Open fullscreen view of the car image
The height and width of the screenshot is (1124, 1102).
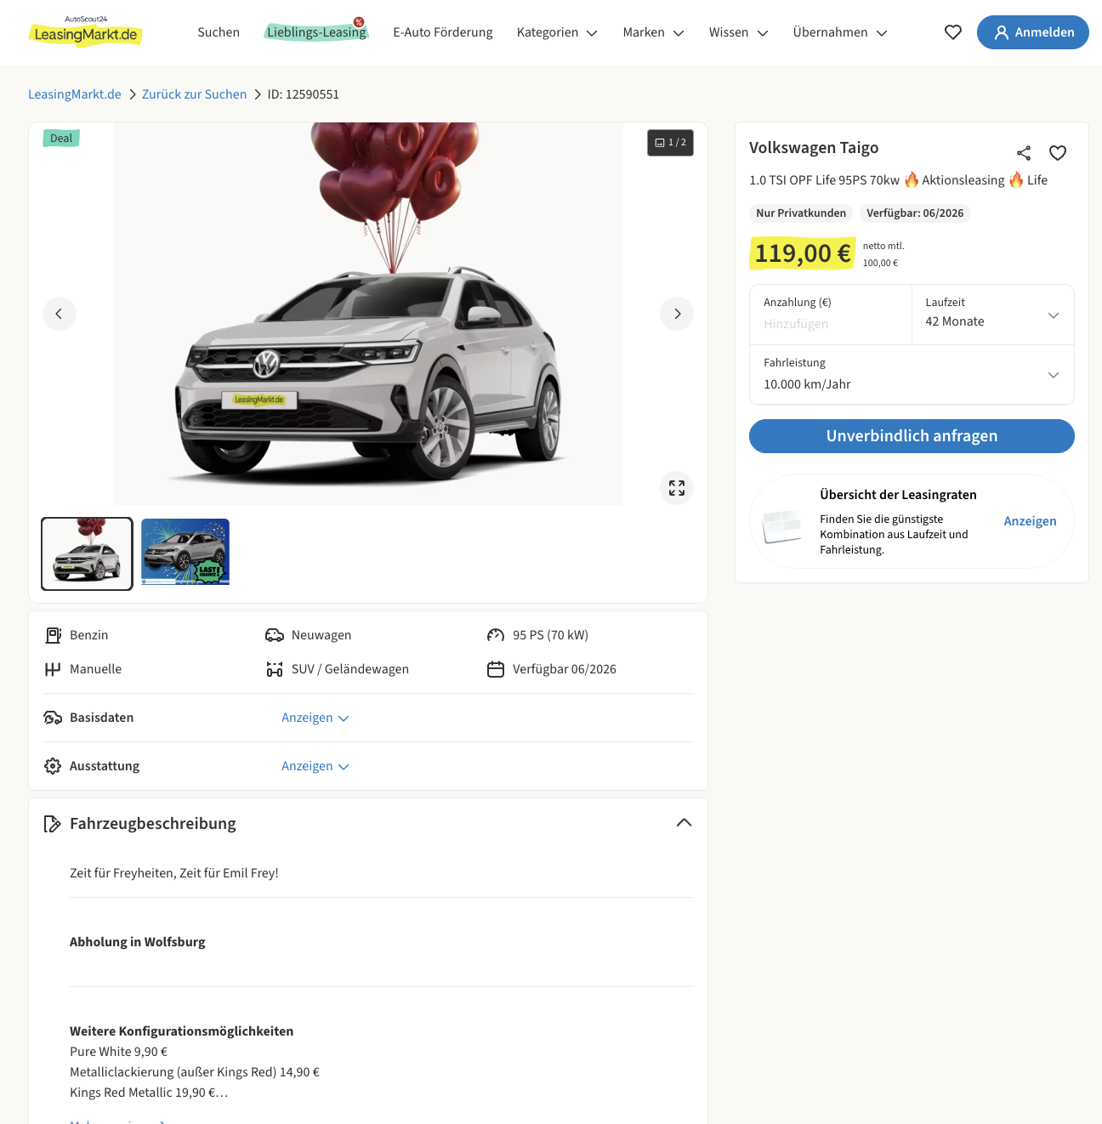(x=677, y=488)
